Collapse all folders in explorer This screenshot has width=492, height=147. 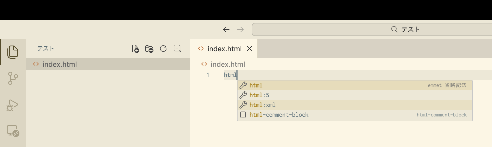(x=177, y=49)
